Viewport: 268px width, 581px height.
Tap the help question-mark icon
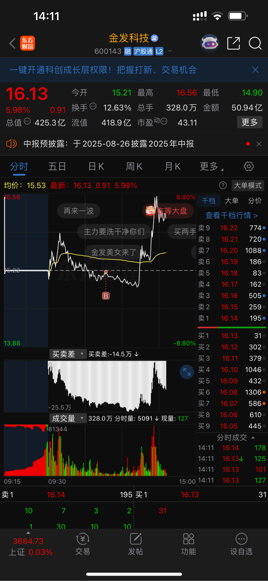pos(223,185)
